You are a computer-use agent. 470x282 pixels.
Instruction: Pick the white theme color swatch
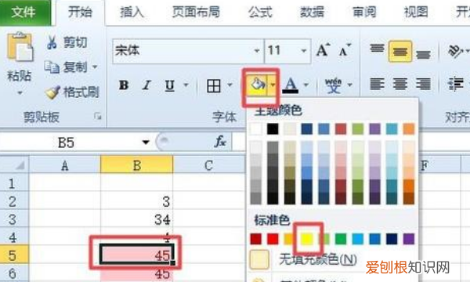(x=255, y=129)
